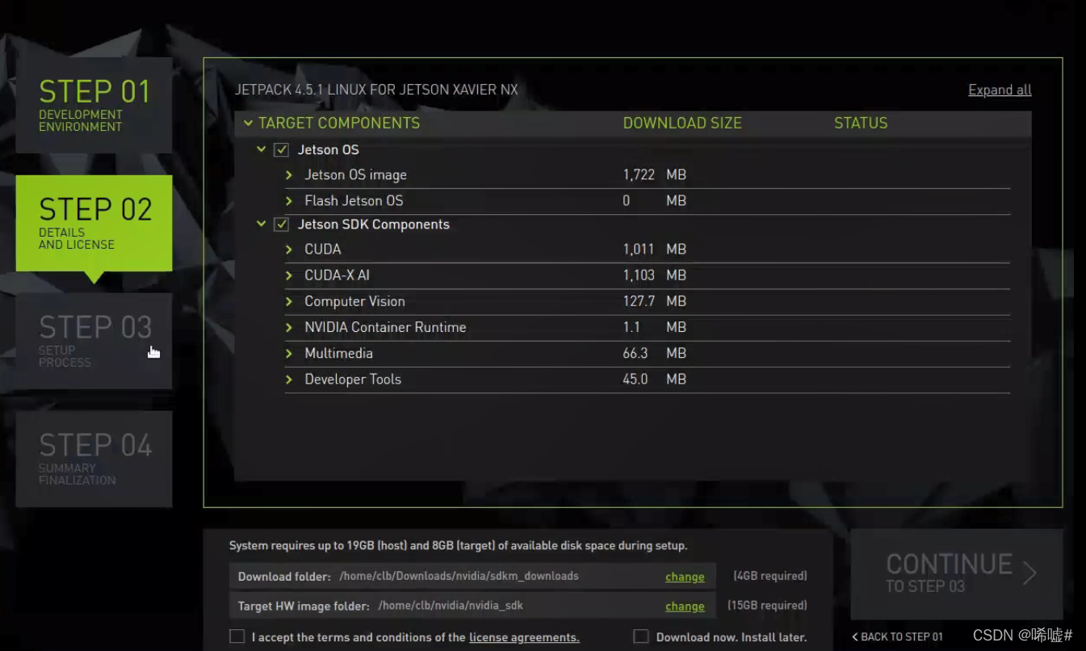Open Step 01 Development Environment
Screen dimensions: 1086x651
point(94,105)
